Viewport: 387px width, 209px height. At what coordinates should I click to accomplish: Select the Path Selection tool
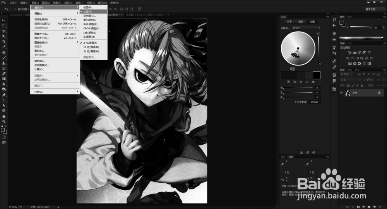click(4, 106)
